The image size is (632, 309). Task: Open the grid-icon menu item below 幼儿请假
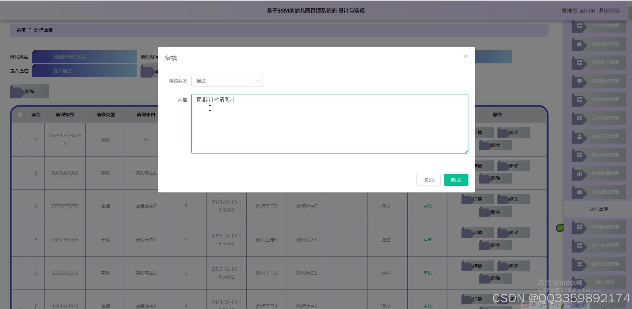click(x=598, y=227)
